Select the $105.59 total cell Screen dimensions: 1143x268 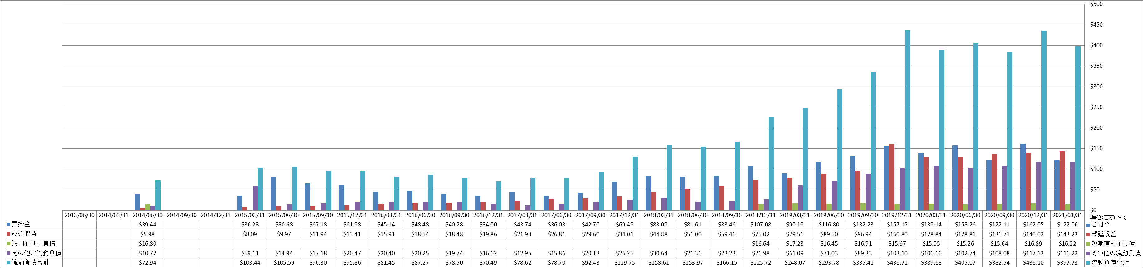point(283,263)
